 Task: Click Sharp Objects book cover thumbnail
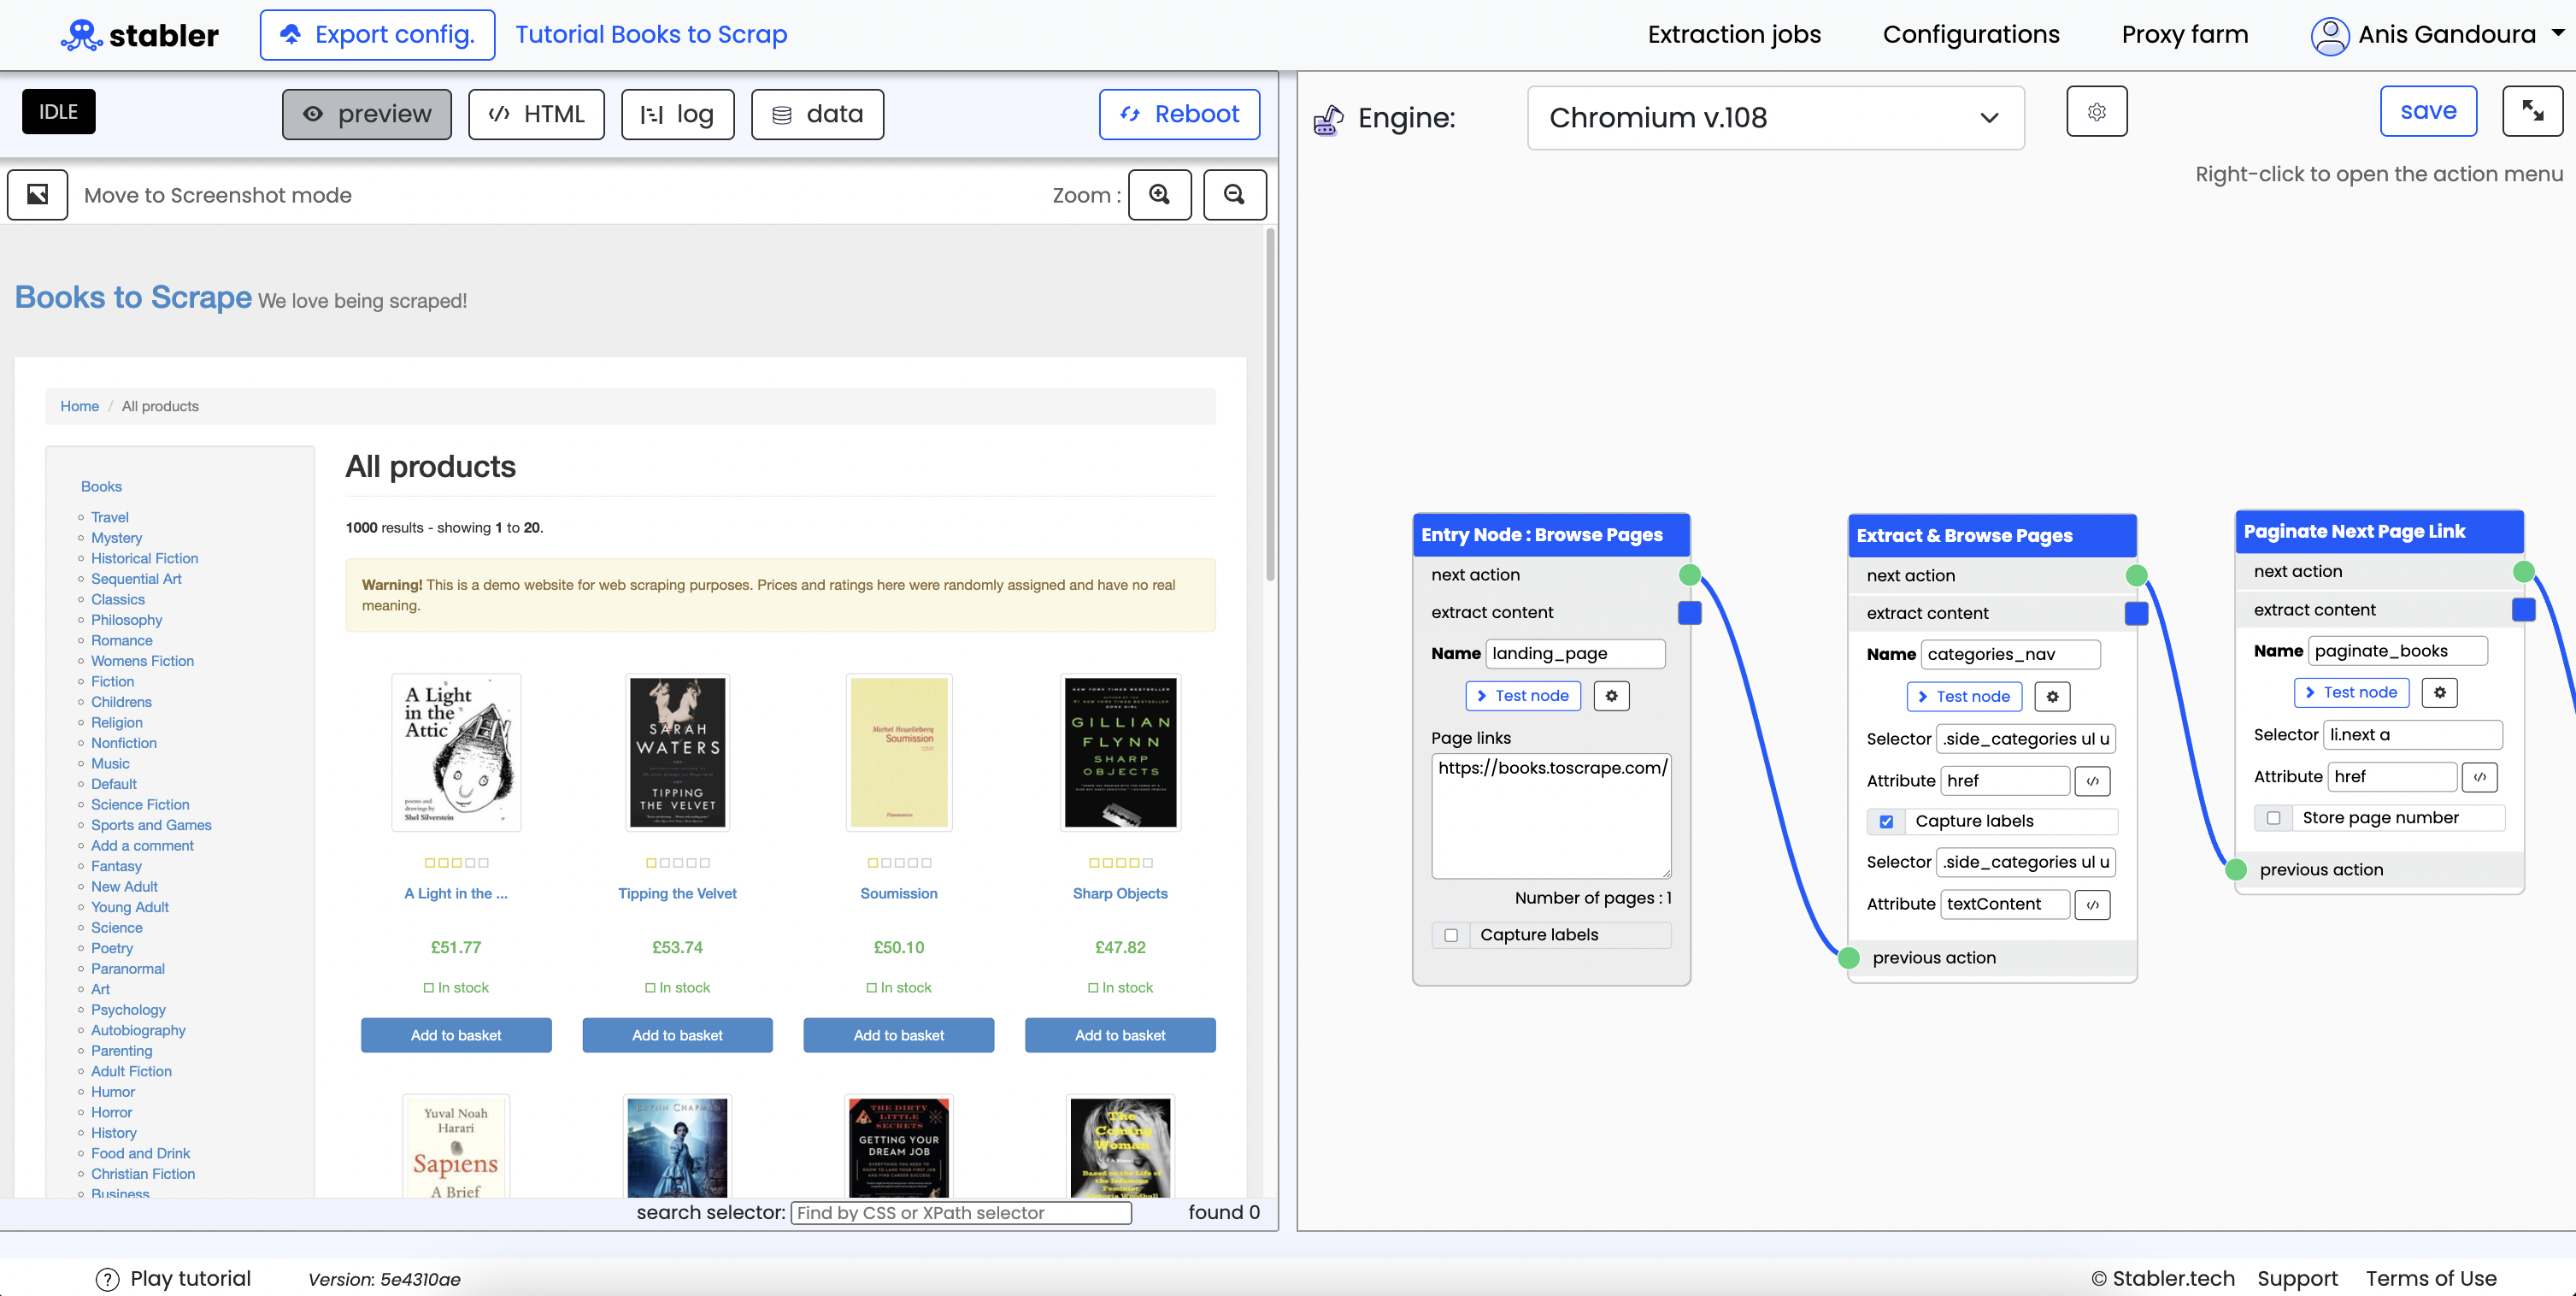[x=1120, y=753]
